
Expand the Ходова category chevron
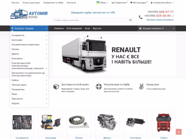click(46, 103)
